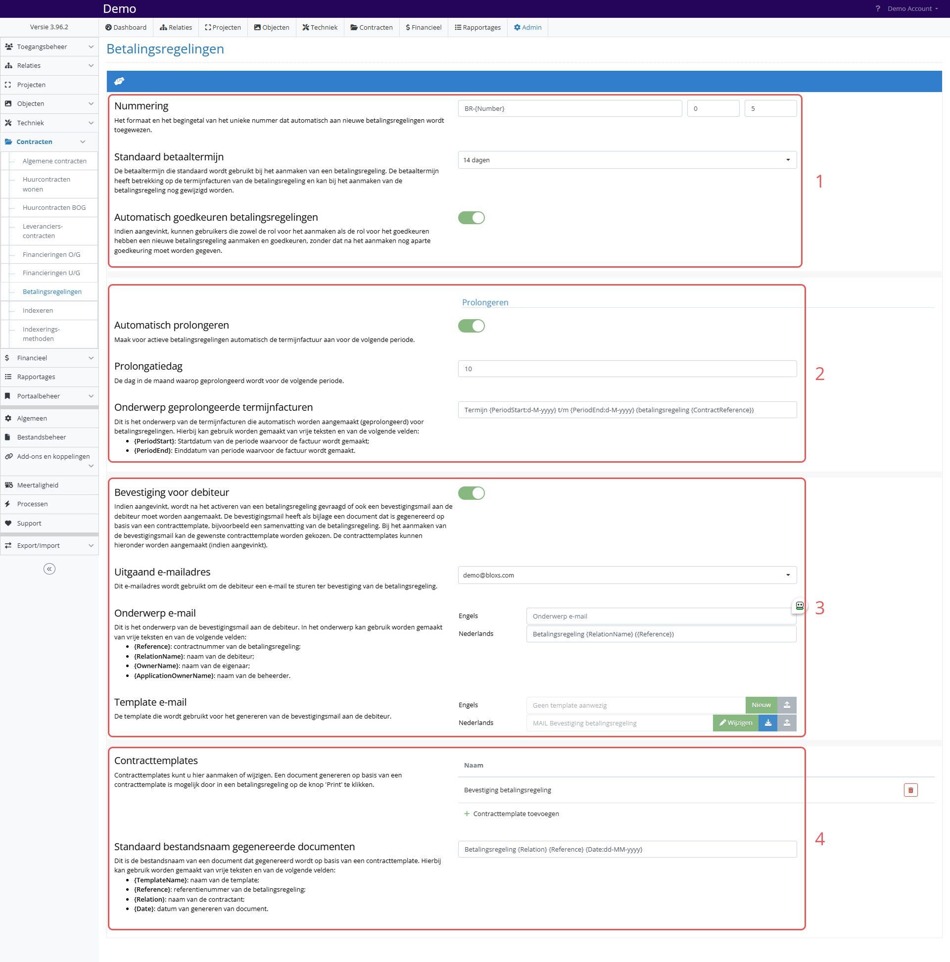Upload template for Engels e-mail
The height and width of the screenshot is (962, 950).
point(787,705)
